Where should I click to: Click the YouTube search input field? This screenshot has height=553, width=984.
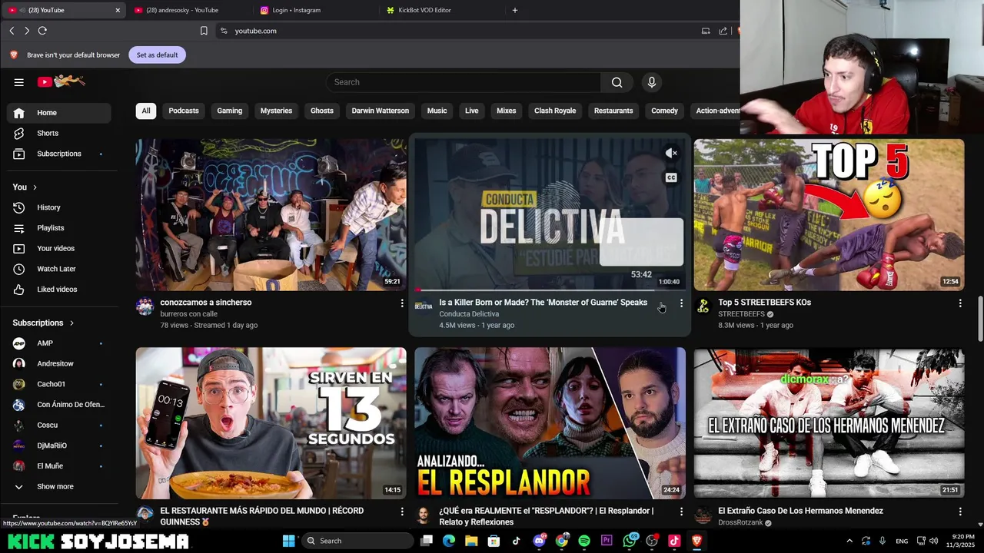pos(464,82)
